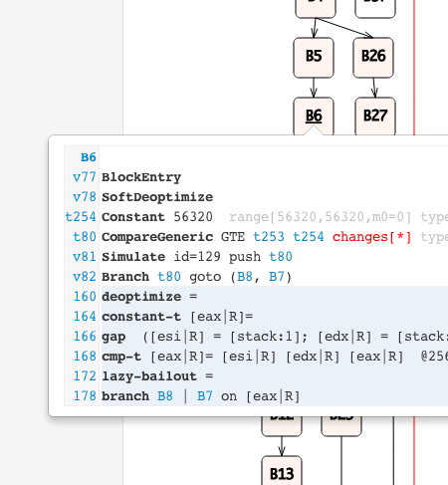
Task: Click LIR line number 172 lazy-bailout
Action: coord(85,376)
